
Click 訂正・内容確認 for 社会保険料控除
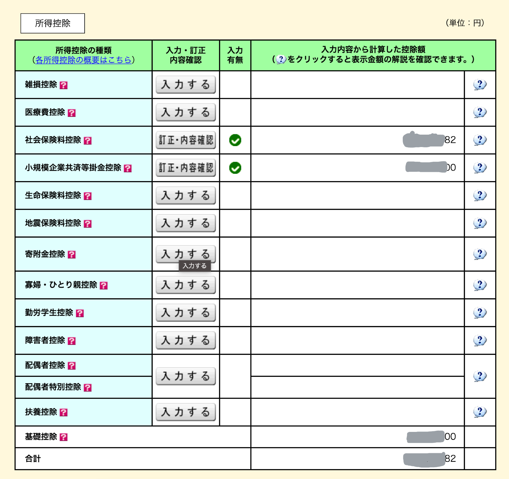pos(186,140)
